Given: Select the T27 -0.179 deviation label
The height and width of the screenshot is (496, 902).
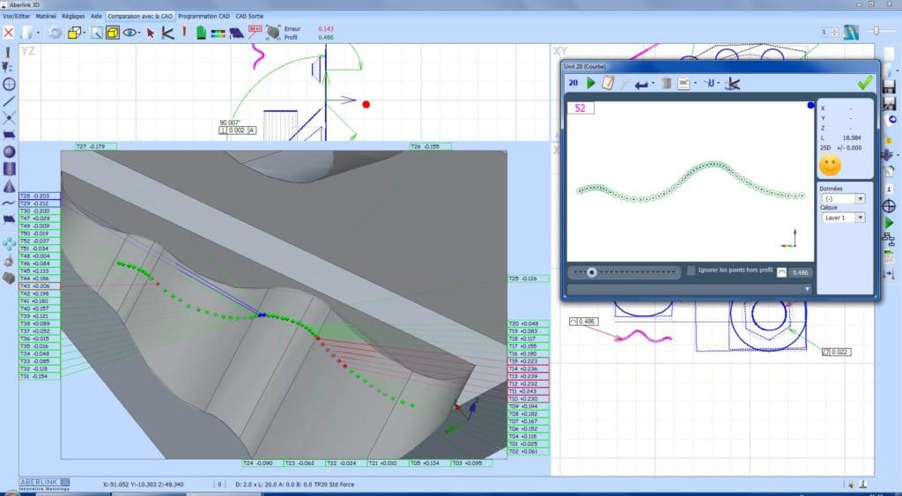Looking at the screenshot, I should coord(96,147).
